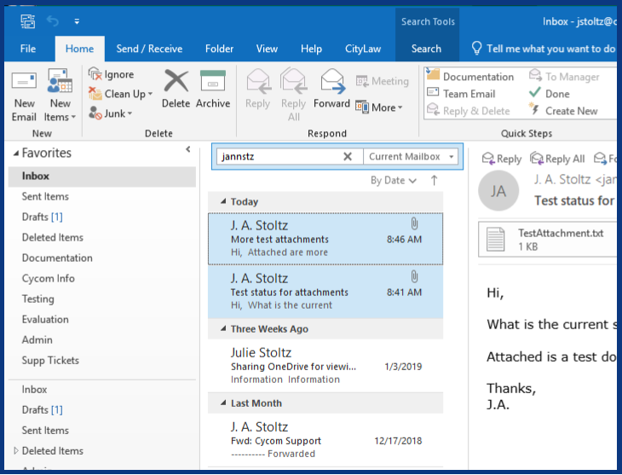Screen dimensions: 622x475
Task: Collapse the Last Month group
Action: [223, 403]
